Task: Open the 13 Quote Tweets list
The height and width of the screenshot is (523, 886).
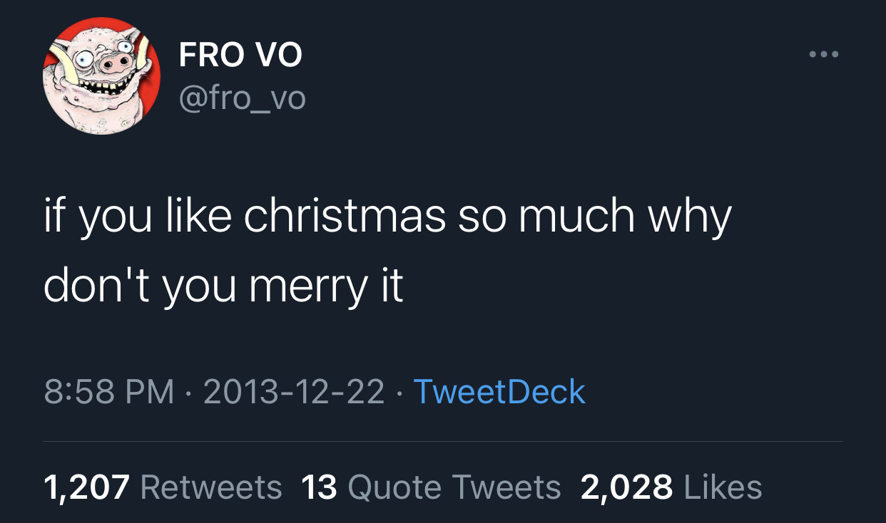Action: (431, 487)
